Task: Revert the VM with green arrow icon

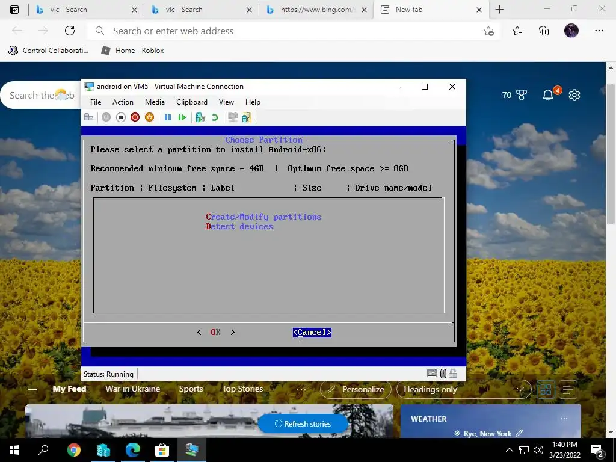Action: click(215, 117)
